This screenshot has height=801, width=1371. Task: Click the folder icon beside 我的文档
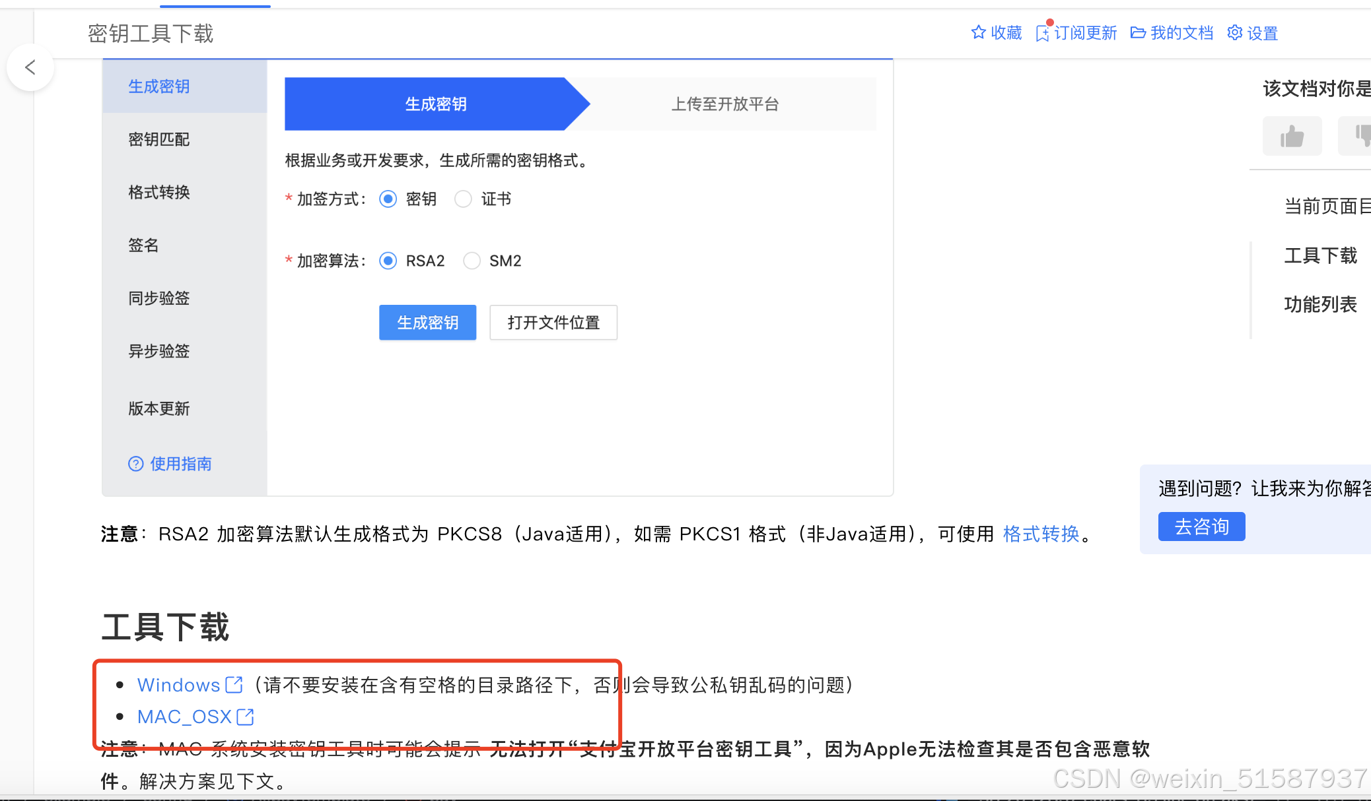click(x=1138, y=33)
